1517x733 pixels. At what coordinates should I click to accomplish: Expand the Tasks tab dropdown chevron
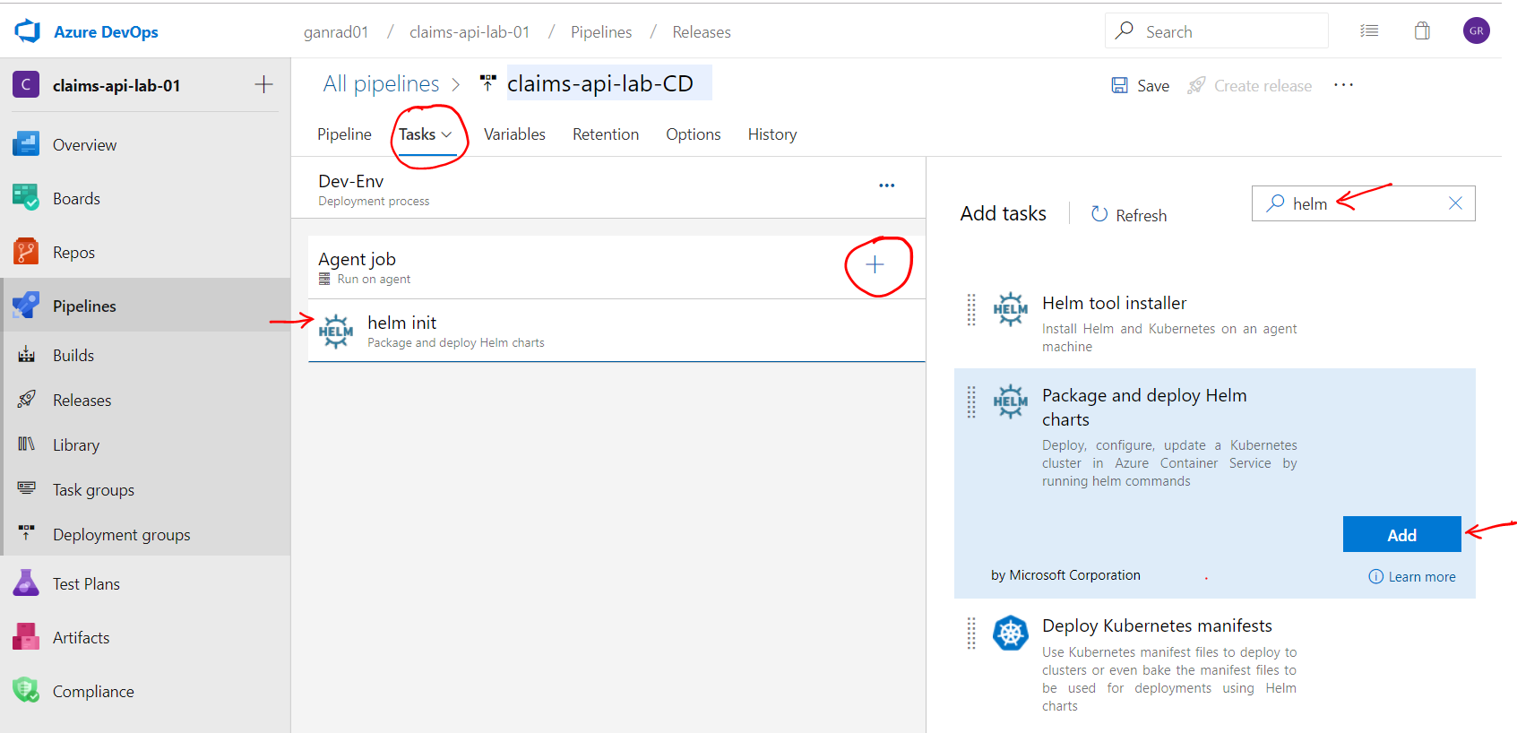click(446, 134)
